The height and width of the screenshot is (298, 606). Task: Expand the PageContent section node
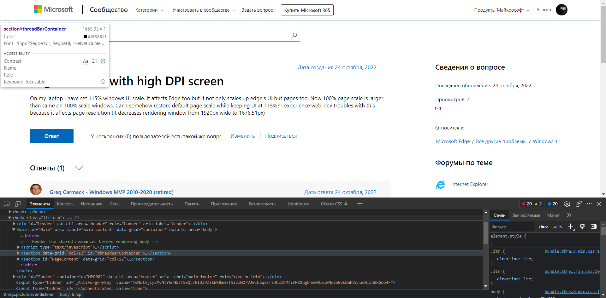[x=18, y=259]
